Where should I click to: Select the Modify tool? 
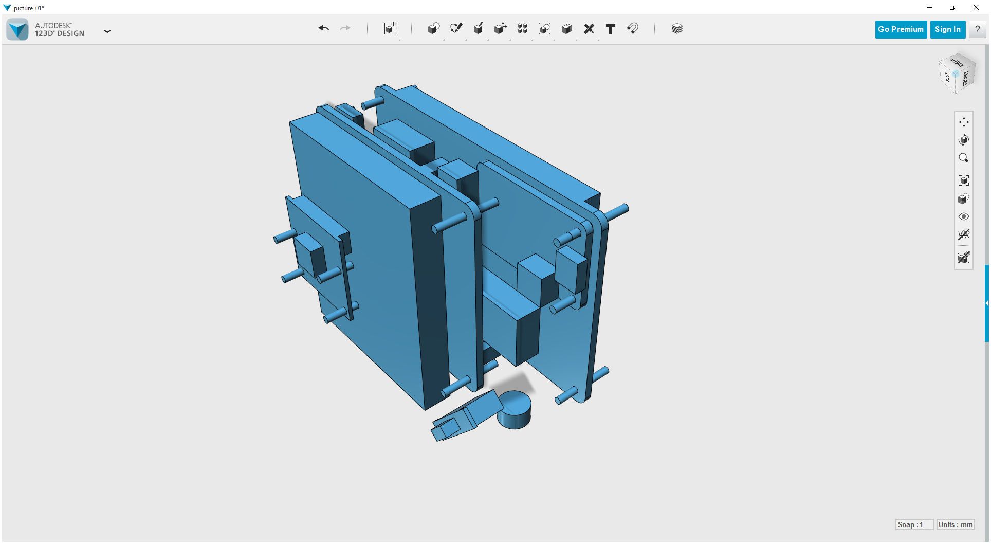click(x=500, y=29)
